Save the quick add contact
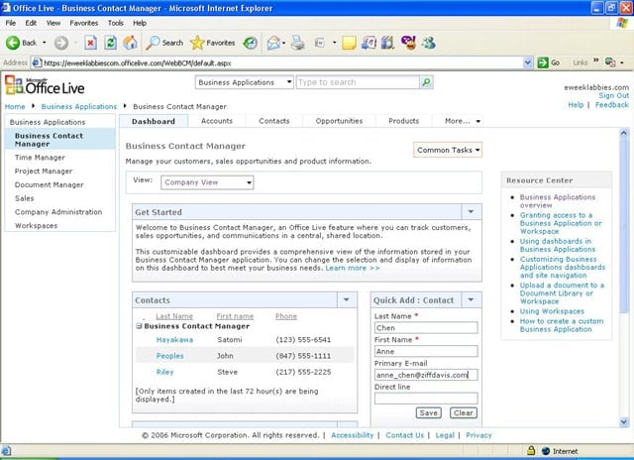This screenshot has height=460, width=634. click(x=428, y=412)
